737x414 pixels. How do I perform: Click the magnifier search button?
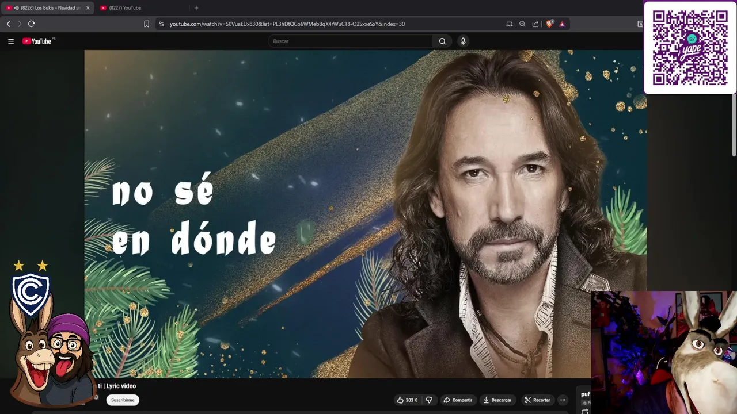(442, 41)
